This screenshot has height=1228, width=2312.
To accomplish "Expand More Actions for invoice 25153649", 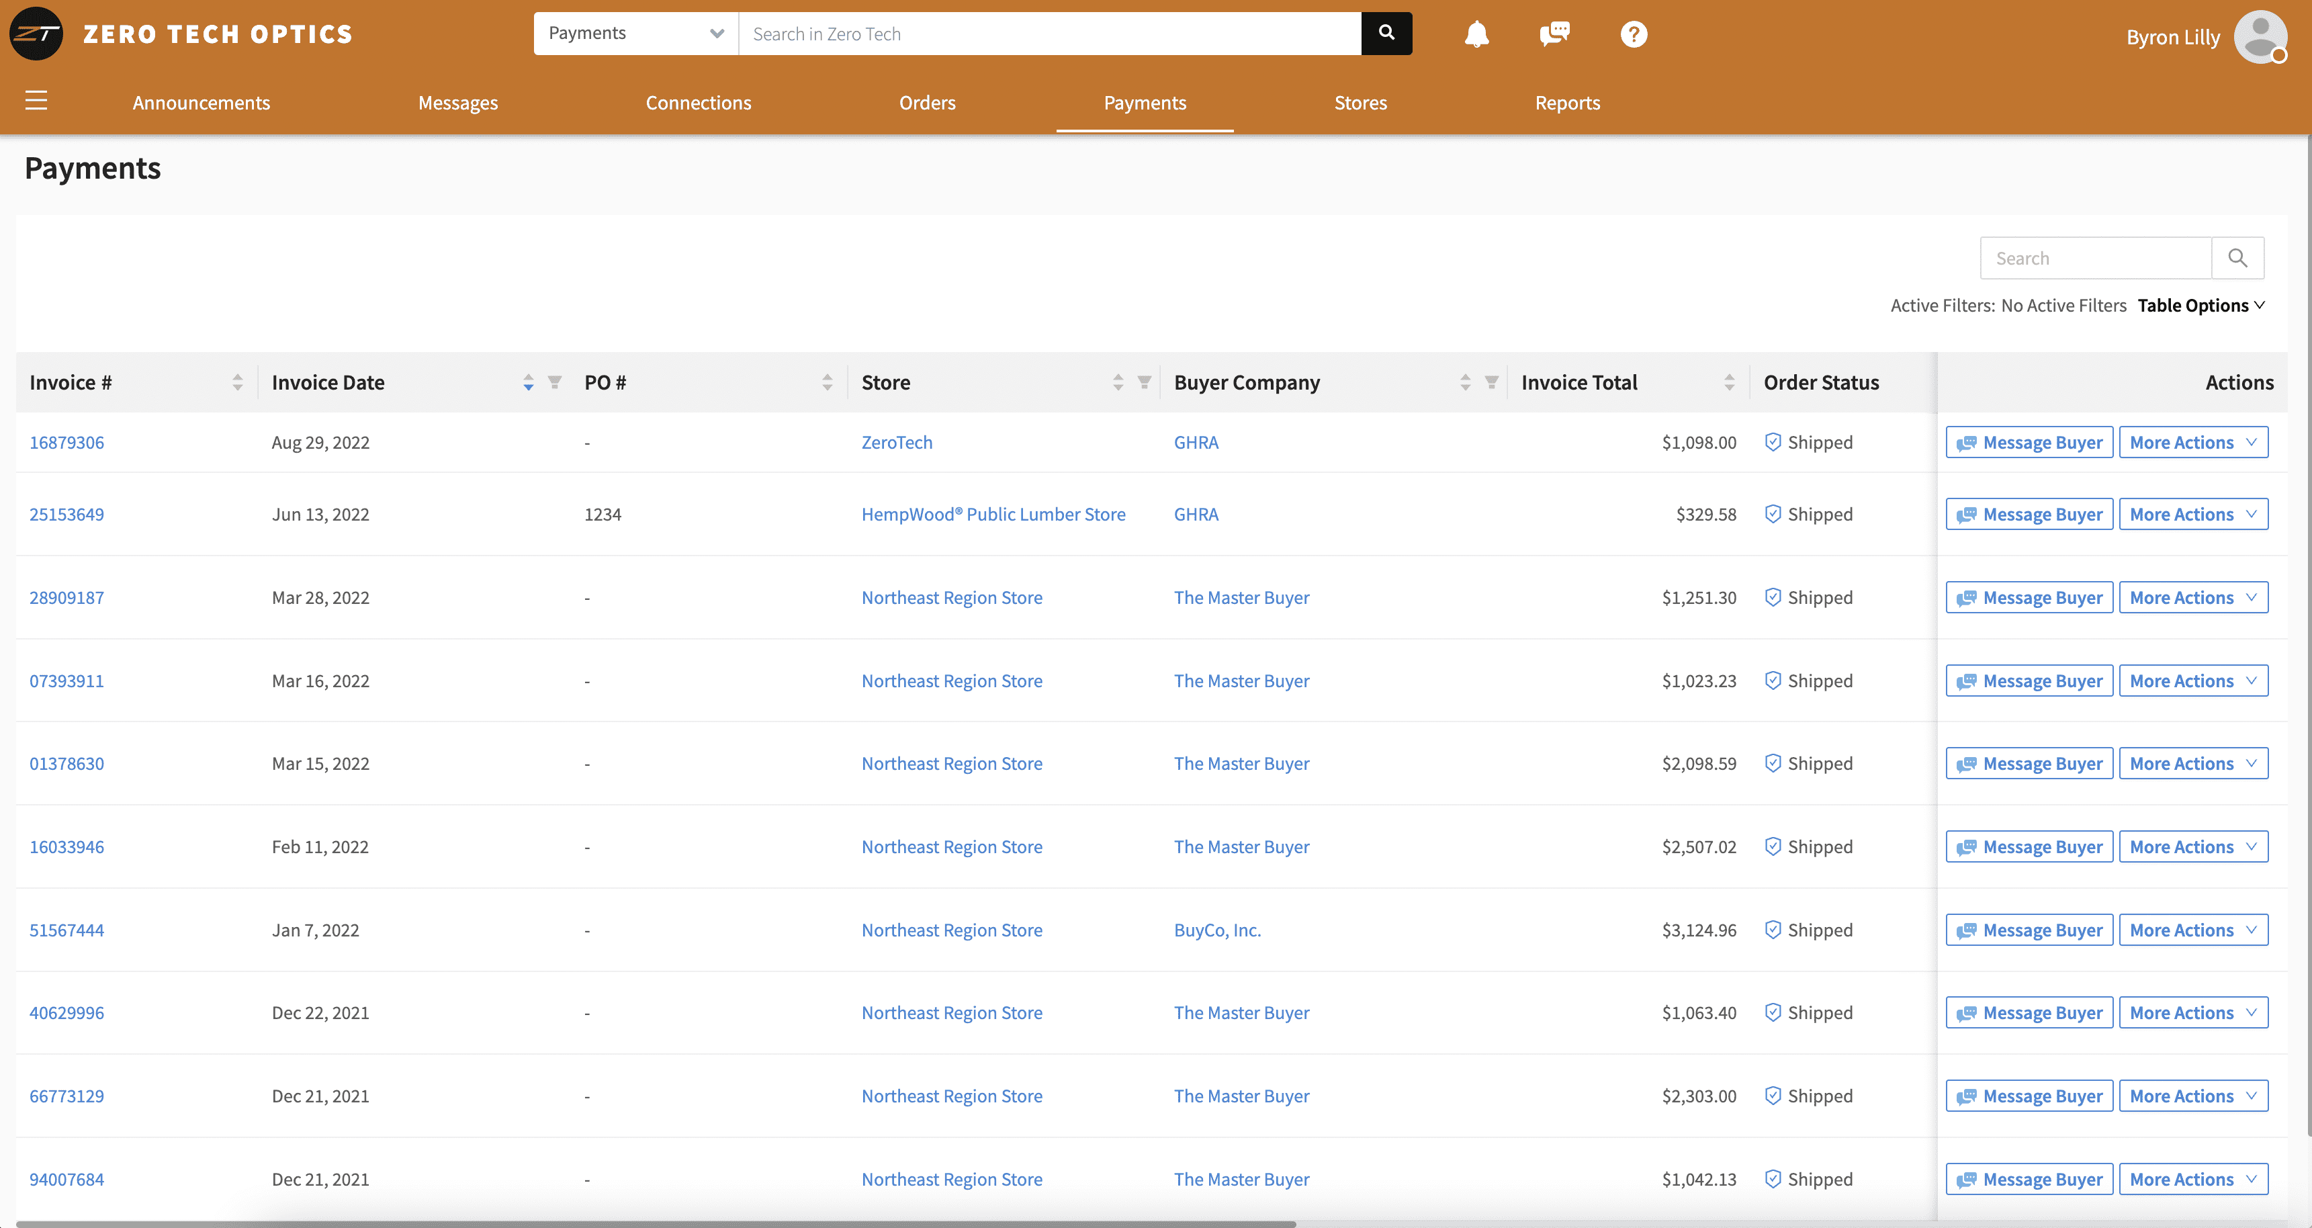I will [x=2192, y=515].
